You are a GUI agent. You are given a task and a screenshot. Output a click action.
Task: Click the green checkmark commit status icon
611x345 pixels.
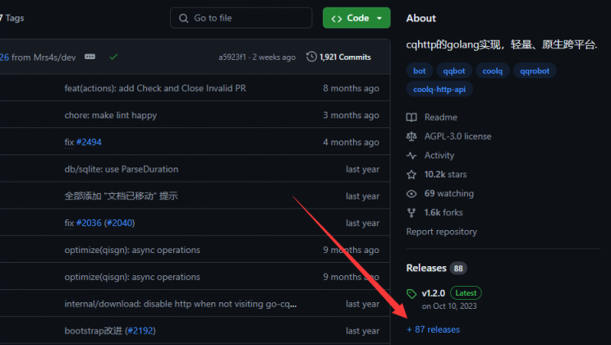[x=113, y=57]
